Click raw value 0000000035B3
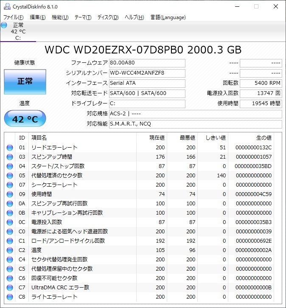This screenshot has width=286, height=308. pyautogui.click(x=254, y=222)
